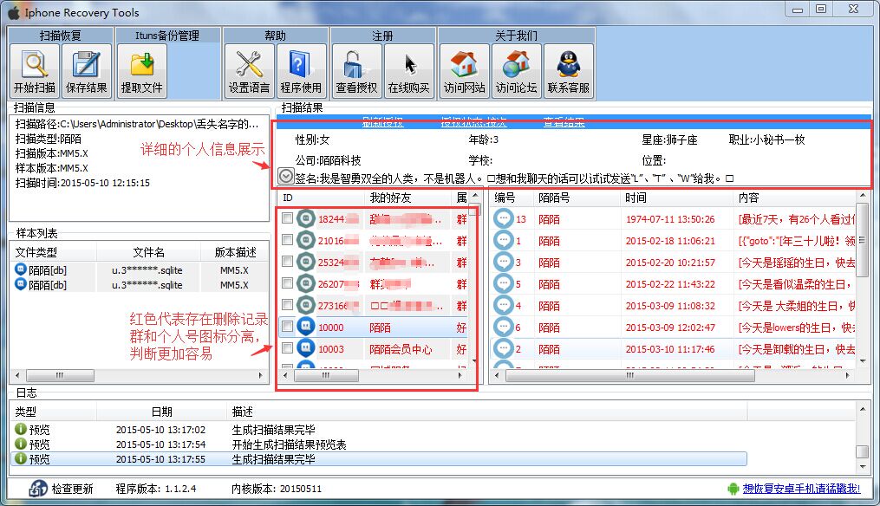Open 设置语言 language settings

(249, 71)
